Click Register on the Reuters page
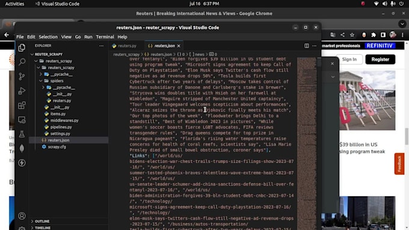 [x=380, y=60]
